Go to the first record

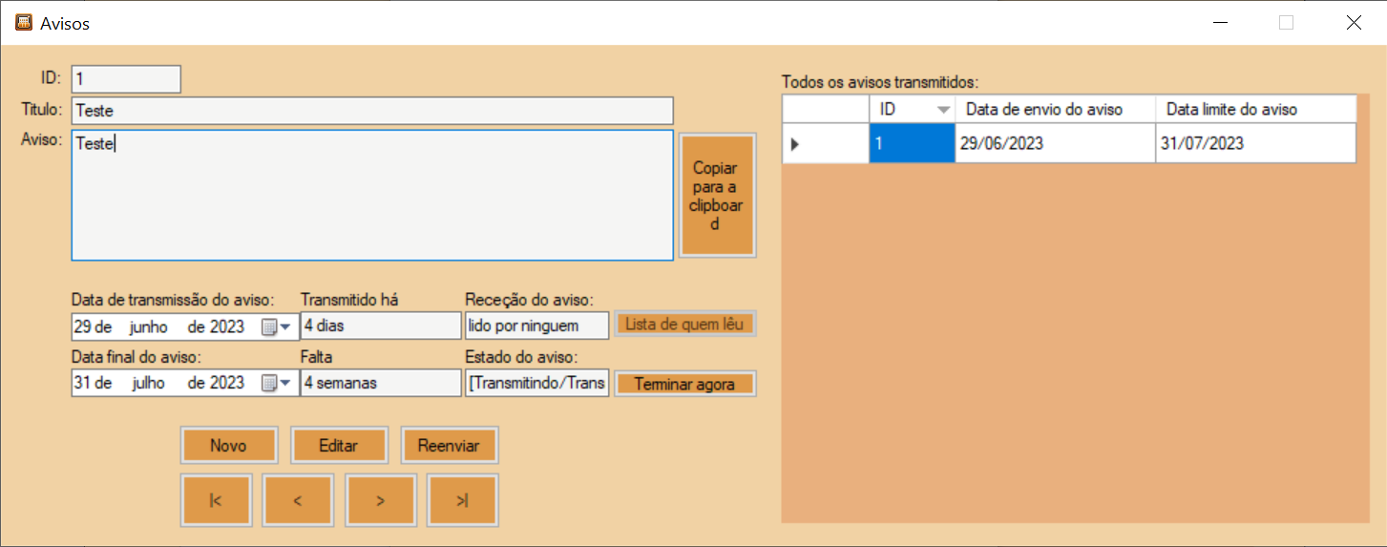(216, 500)
